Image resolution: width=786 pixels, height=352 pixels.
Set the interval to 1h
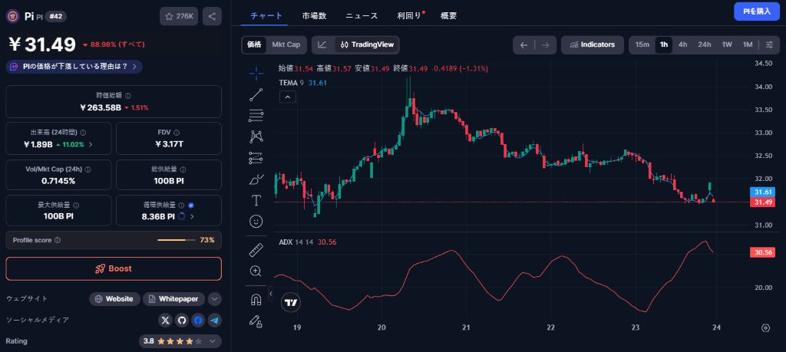[x=664, y=45]
